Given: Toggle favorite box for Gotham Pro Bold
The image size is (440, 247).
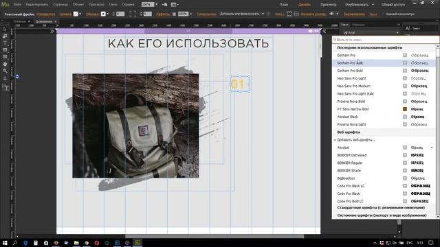Looking at the screenshot, I should pyautogui.click(x=405, y=71).
